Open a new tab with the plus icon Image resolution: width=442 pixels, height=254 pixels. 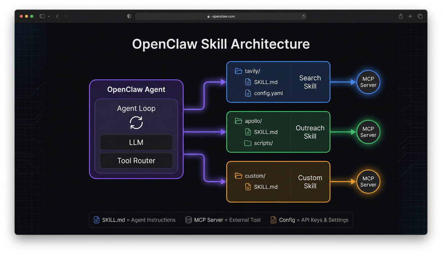click(x=410, y=16)
